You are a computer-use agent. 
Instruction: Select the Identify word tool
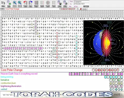point(42,4)
